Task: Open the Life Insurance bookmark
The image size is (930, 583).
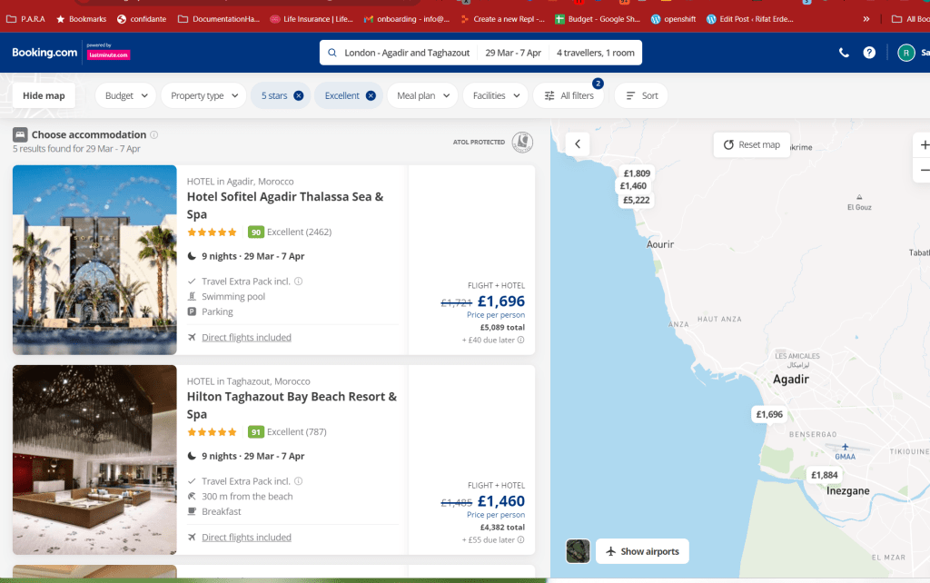Action: pyautogui.click(x=312, y=19)
